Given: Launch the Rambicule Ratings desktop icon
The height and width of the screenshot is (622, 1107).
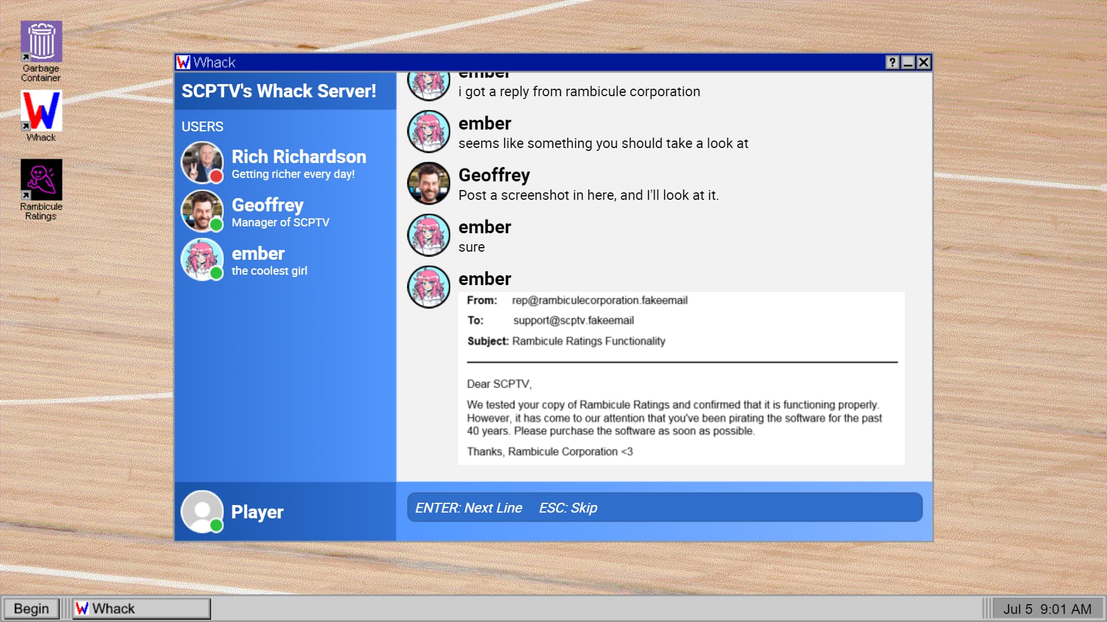Looking at the screenshot, I should (x=41, y=180).
